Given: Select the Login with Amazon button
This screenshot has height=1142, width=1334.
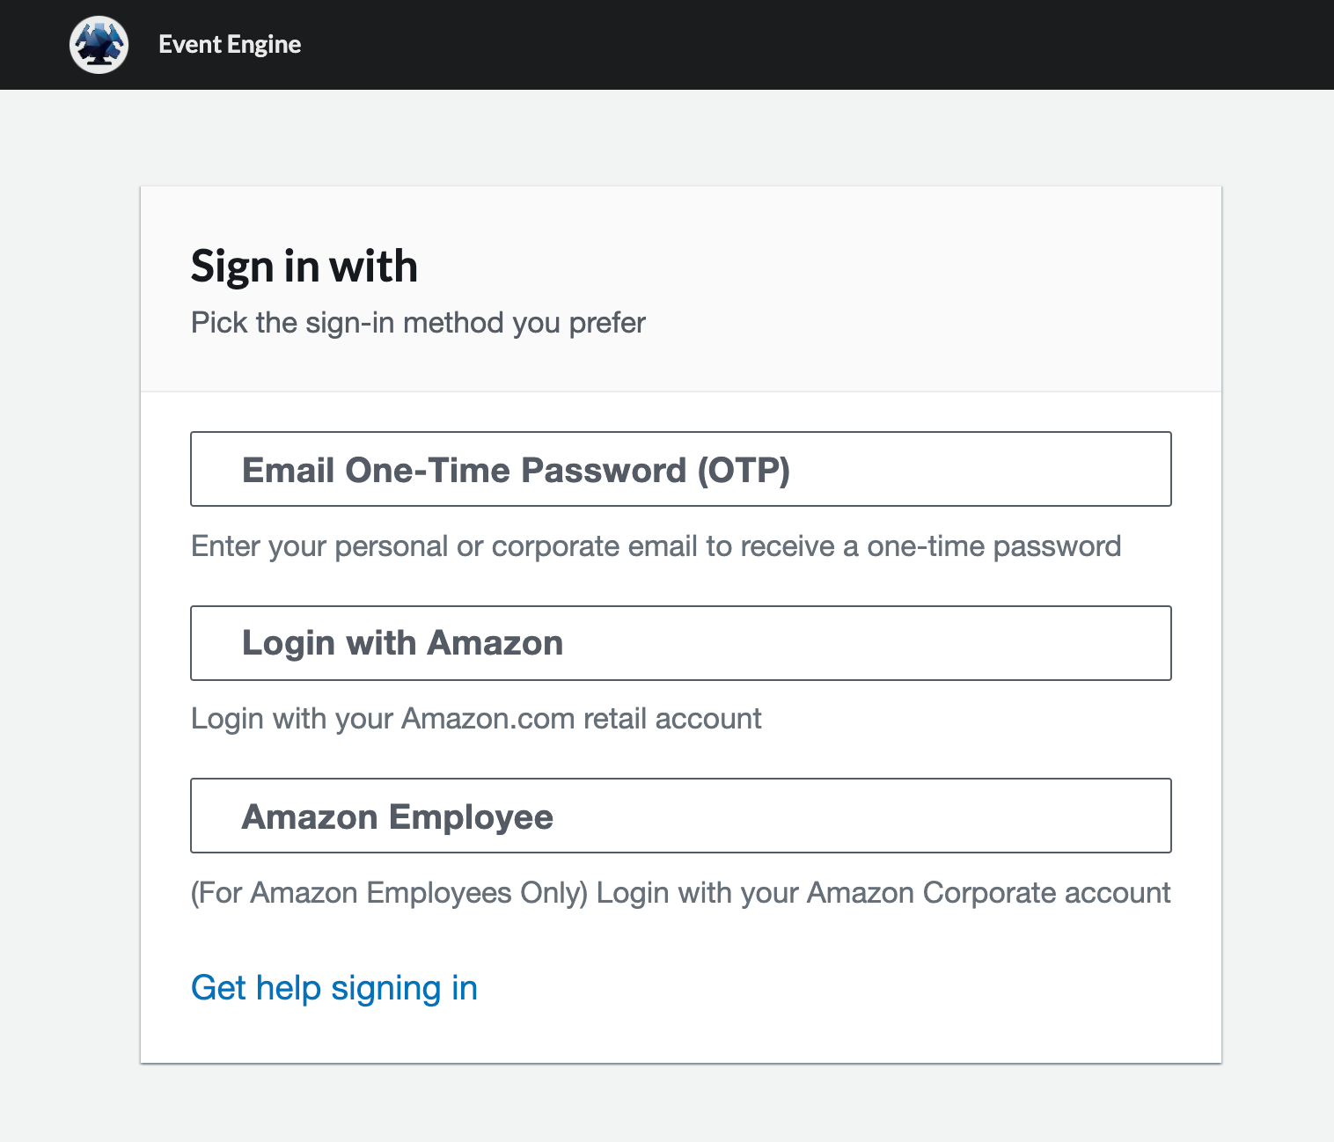Looking at the screenshot, I should click(680, 643).
